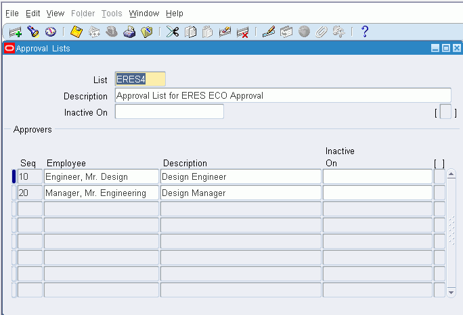This screenshot has width=463, height=315.
Task: Click the approvers scrollbar down arrow
Action: tap(451, 292)
